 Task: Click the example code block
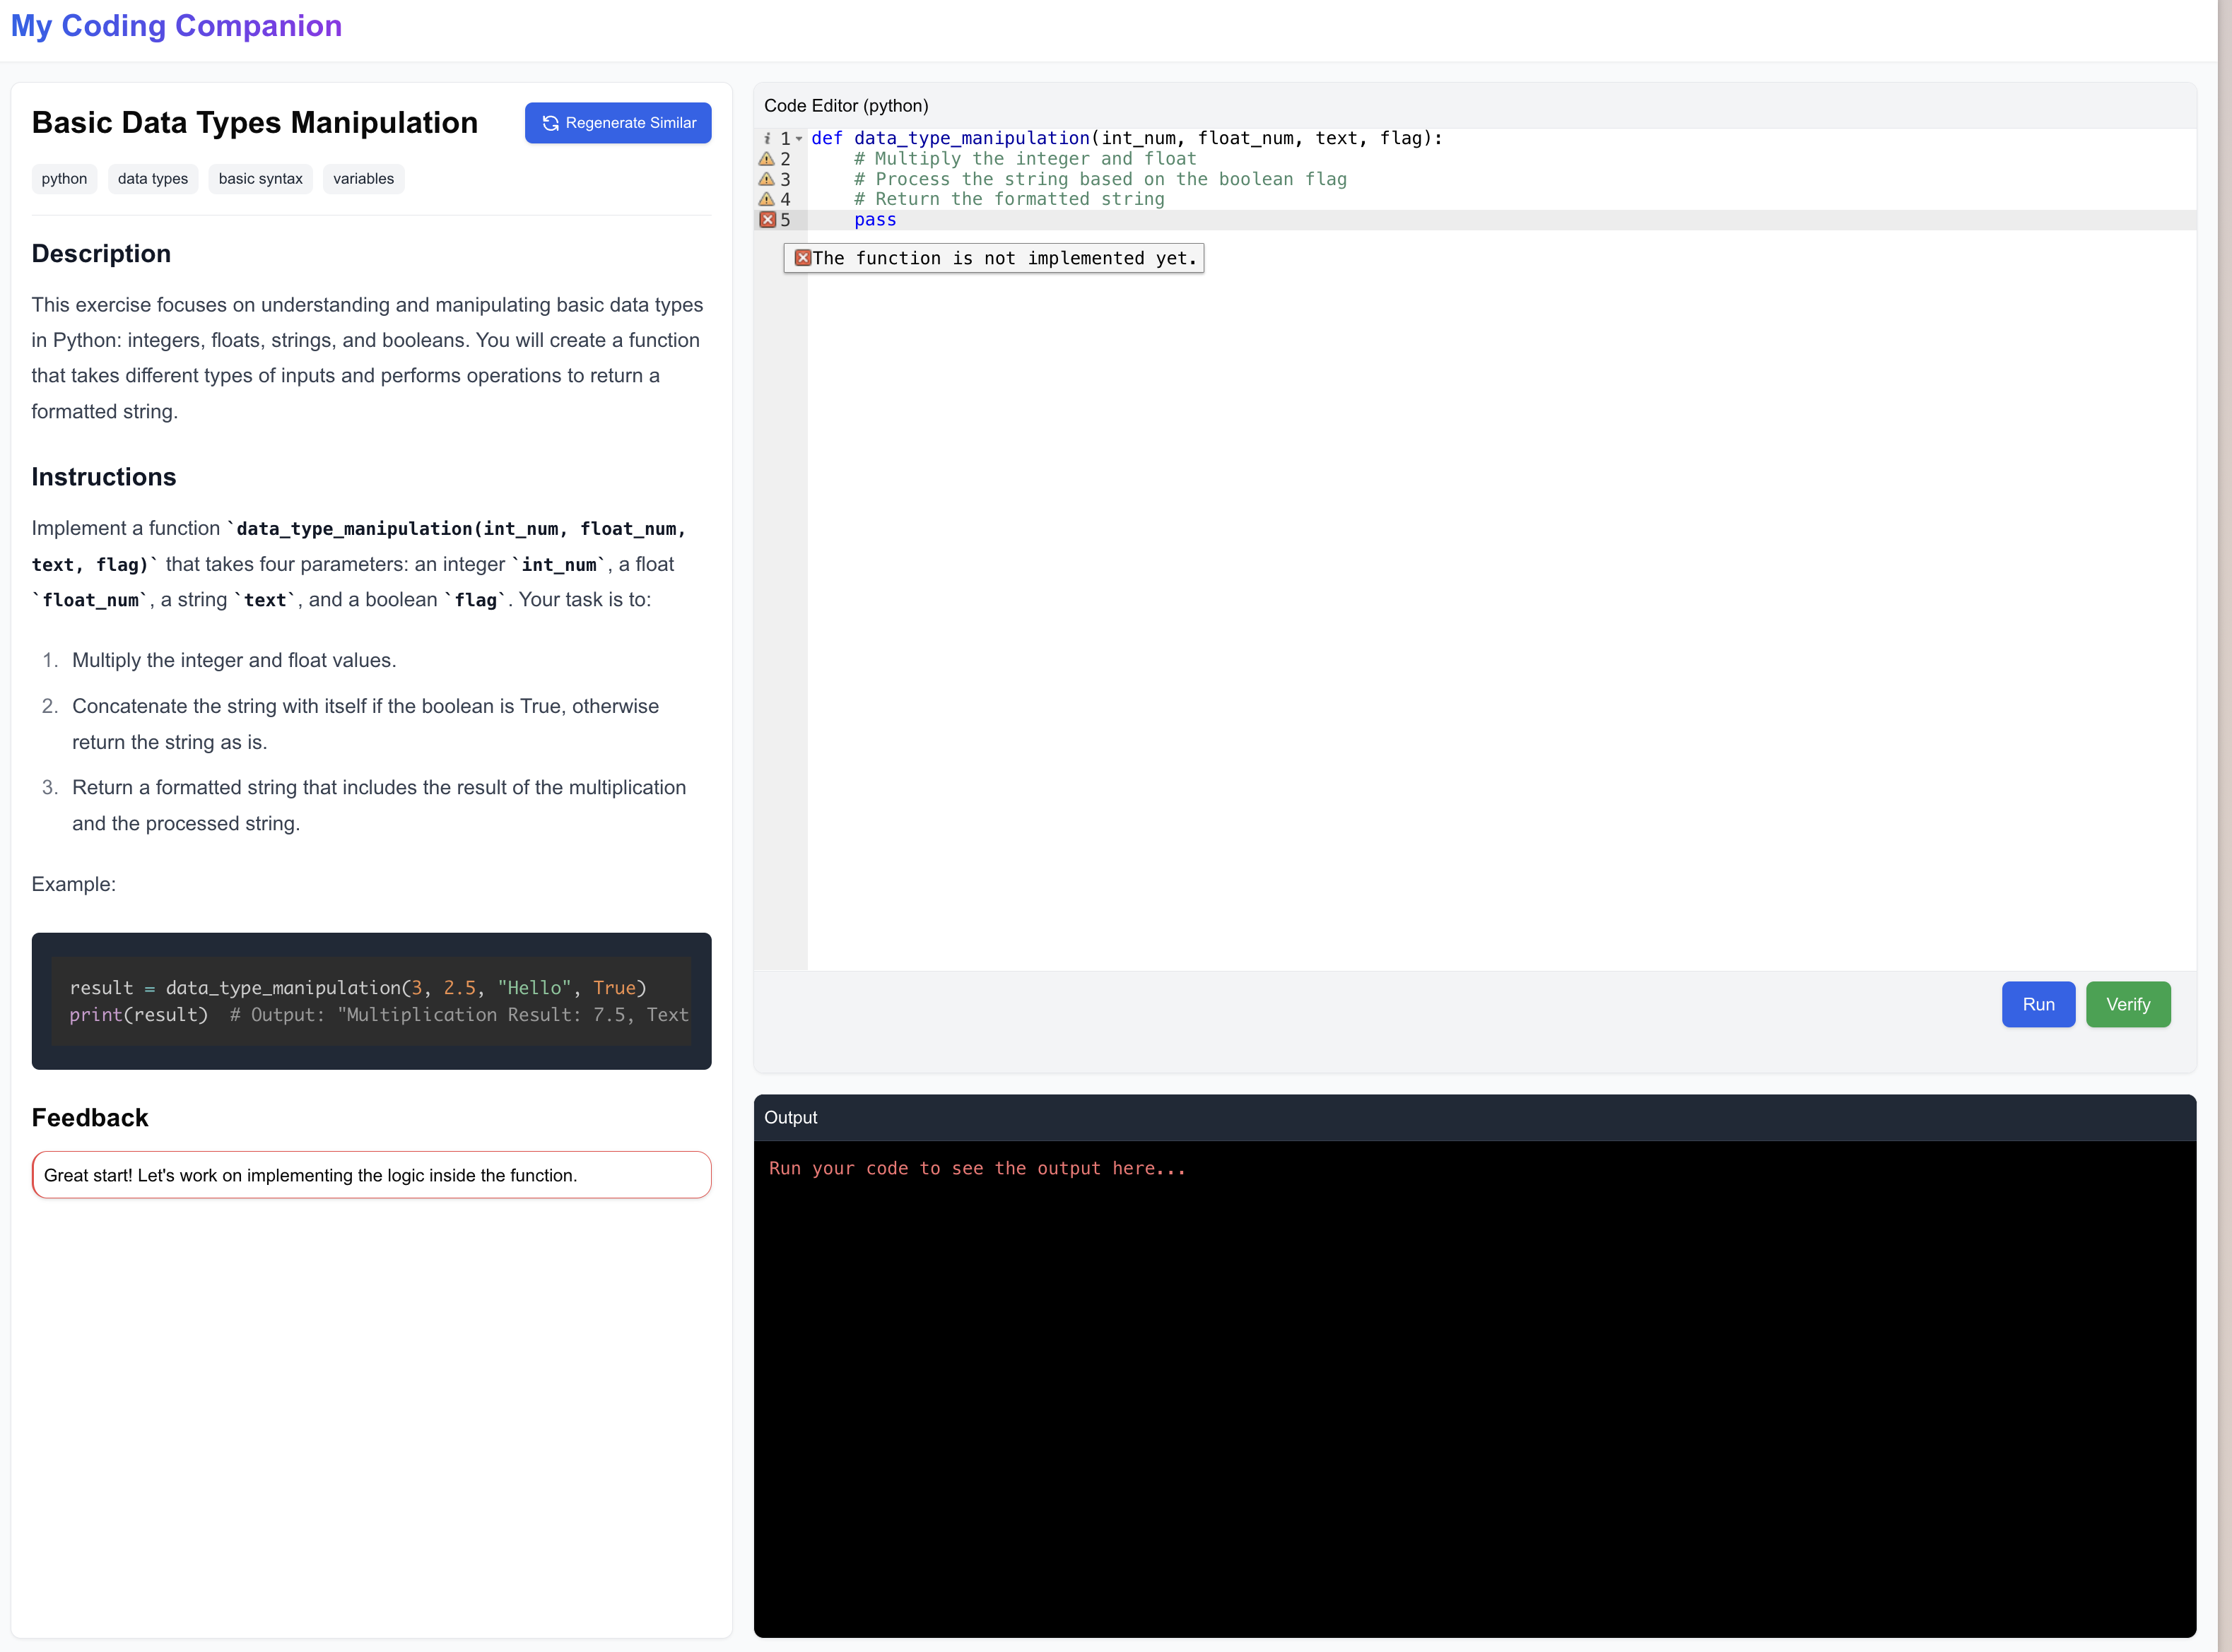point(371,1001)
